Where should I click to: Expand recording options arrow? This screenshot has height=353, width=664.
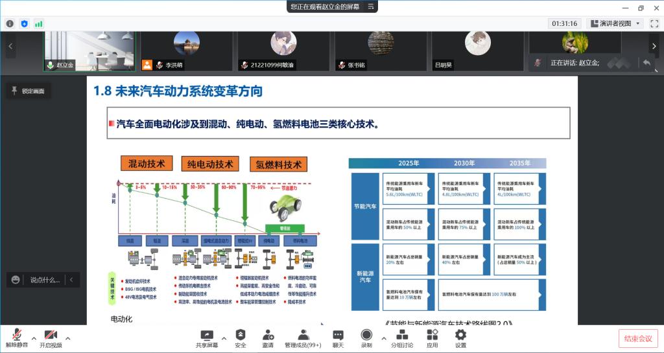pyautogui.click(x=384, y=338)
